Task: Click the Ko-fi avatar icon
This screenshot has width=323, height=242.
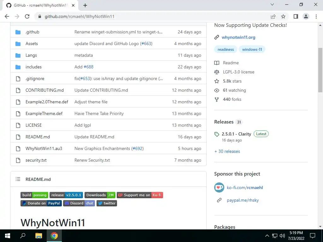Action: [x=219, y=187]
